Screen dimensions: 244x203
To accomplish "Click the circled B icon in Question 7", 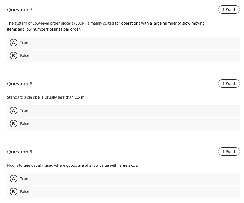I will (x=14, y=56).
